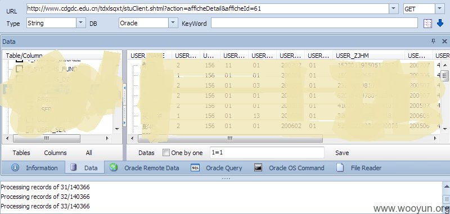The width and height of the screenshot is (450, 214).
Task: Click tree panel scroll-down arrow
Action: pyautogui.click(x=116, y=129)
